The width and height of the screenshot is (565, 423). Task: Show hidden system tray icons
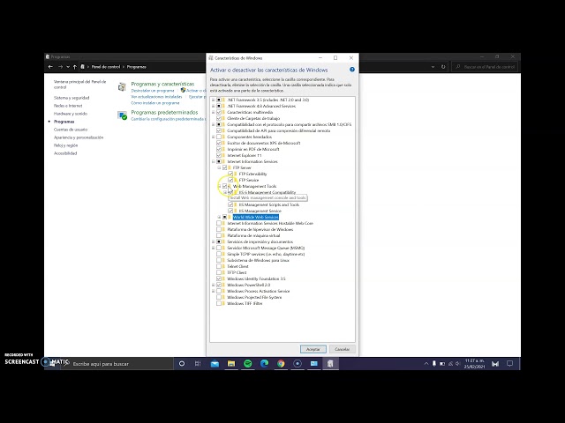coord(426,364)
